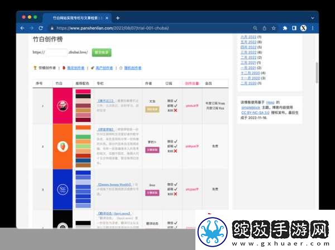Viewport: 335px width, 250px height.
Task: Pick the black swatch in row 1's palette
Action: (x=83, y=96)
